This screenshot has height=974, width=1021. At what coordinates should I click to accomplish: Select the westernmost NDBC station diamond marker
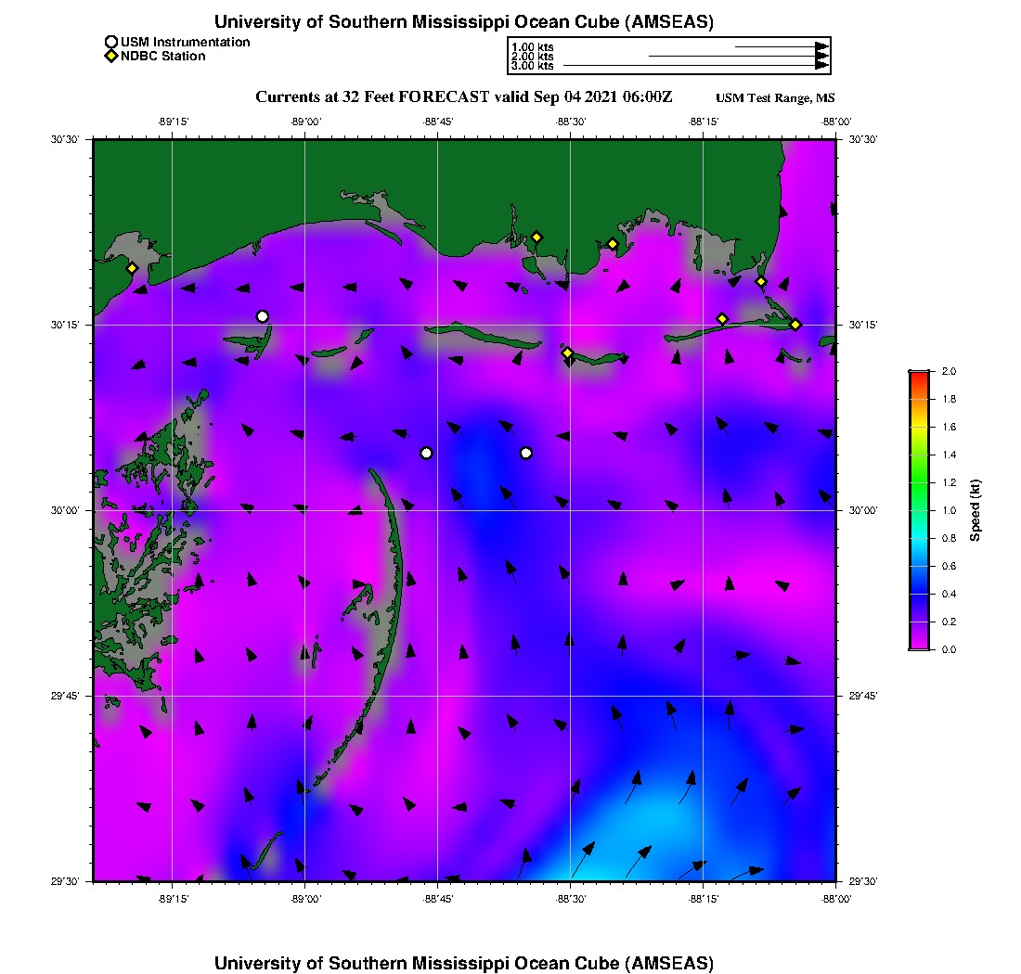[x=133, y=268]
